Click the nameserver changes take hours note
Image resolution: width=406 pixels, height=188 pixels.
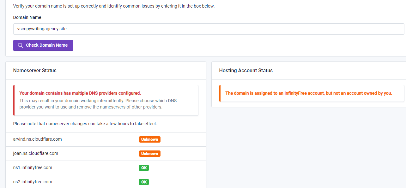click(x=85, y=124)
